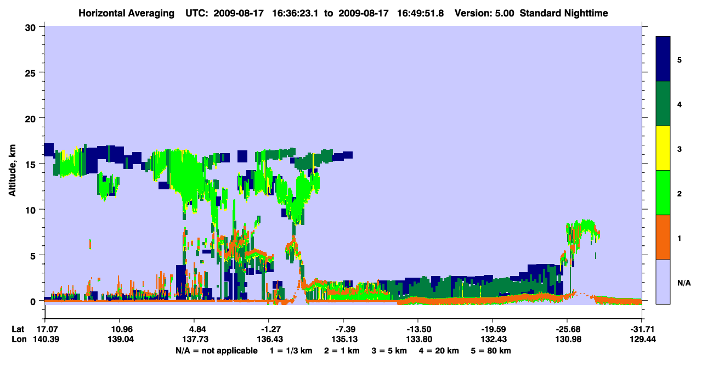The width and height of the screenshot is (713, 366).
Task: Click latitude value -13.50
Action: (418, 329)
